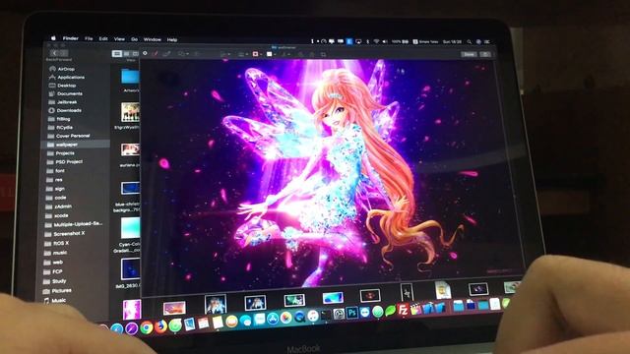Open Notes from the Dock
The image size is (630, 354).
click(x=218, y=322)
